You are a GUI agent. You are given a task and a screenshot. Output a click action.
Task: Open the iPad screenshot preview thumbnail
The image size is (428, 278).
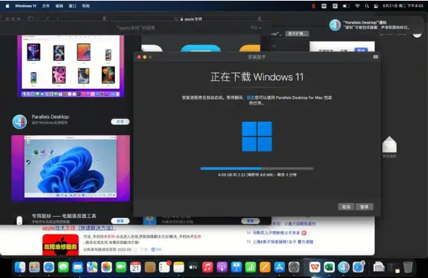71,66
